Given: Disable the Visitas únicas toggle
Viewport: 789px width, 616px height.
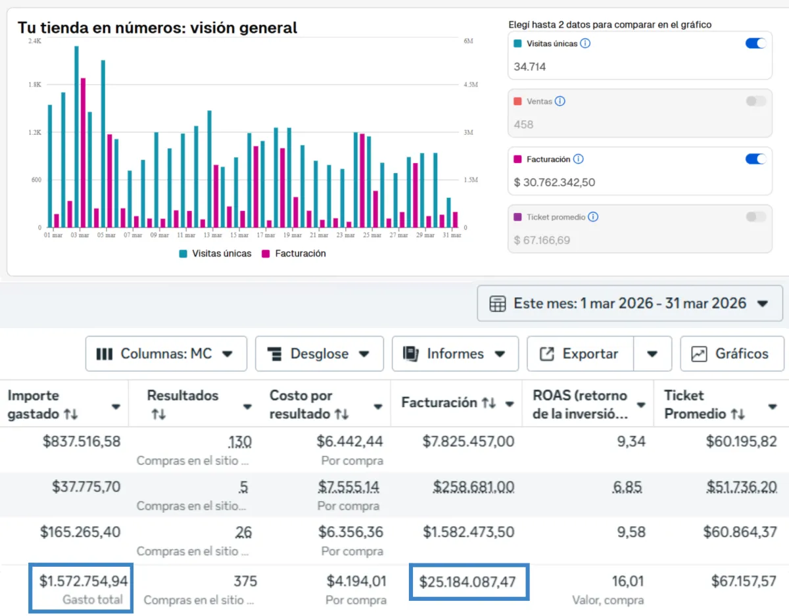Looking at the screenshot, I should [755, 43].
